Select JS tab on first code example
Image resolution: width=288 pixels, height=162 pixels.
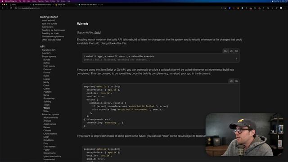click(x=231, y=51)
